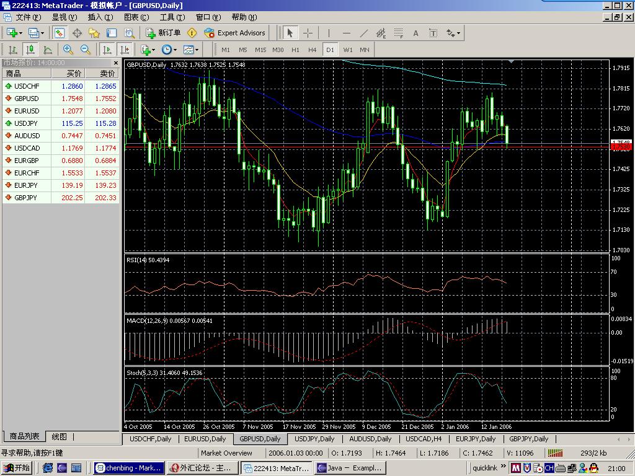635x476 pixels.
Task: Expand the arrows symbols dropdown
Action: (x=454, y=33)
